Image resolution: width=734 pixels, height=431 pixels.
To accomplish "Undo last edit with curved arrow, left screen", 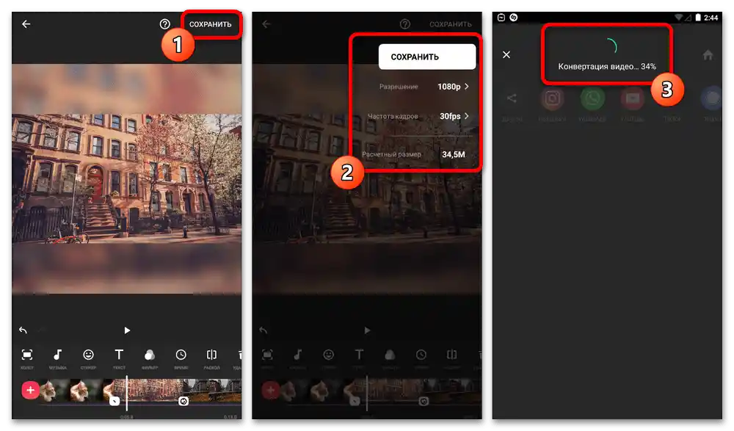I will click(x=23, y=330).
